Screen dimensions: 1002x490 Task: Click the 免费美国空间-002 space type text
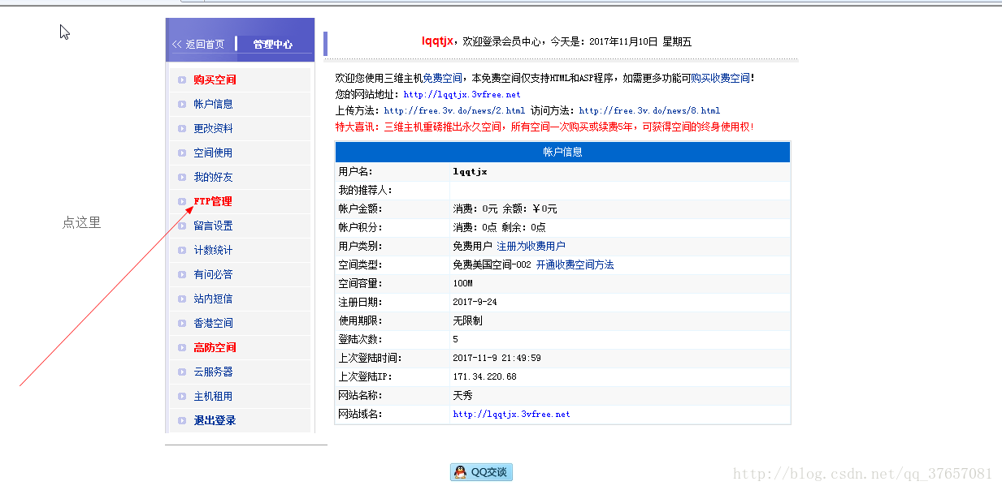click(492, 264)
